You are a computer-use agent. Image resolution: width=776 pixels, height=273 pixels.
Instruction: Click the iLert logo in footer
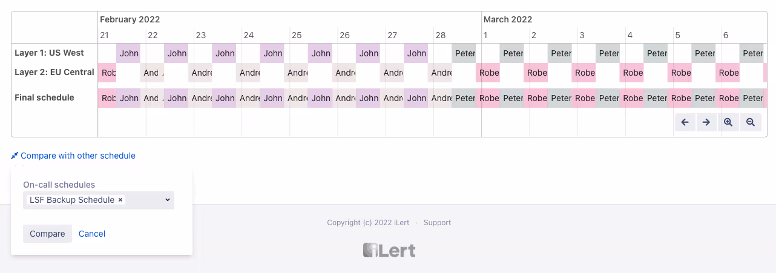(x=389, y=250)
